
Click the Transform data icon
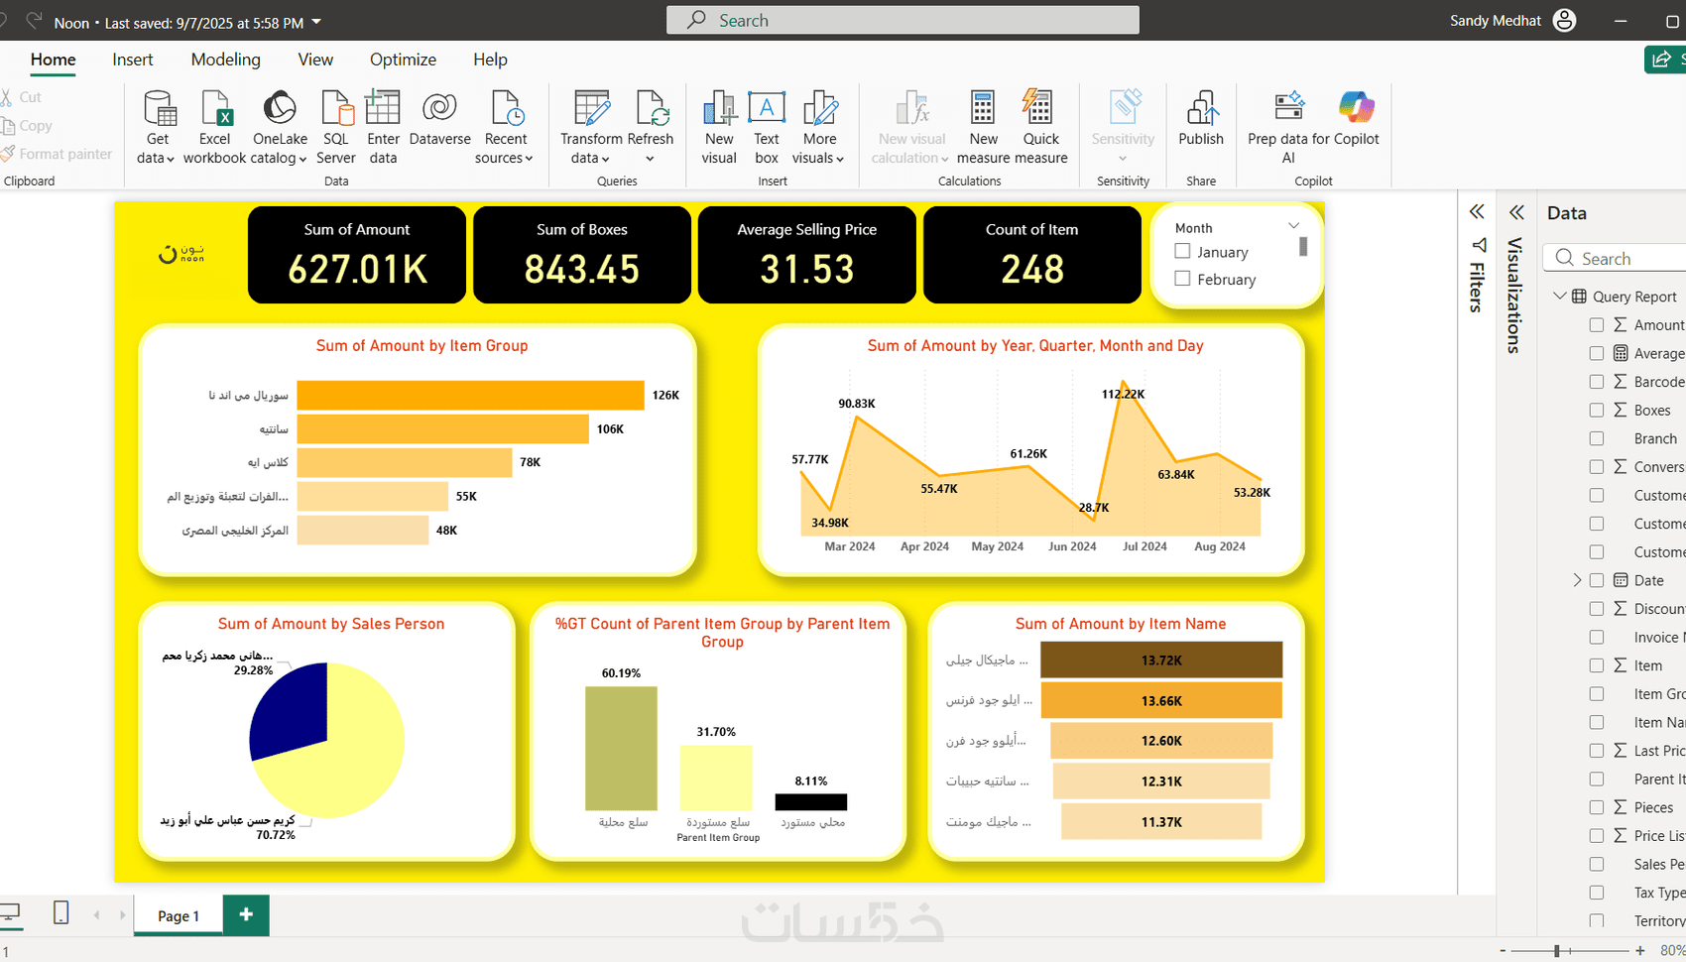click(592, 107)
